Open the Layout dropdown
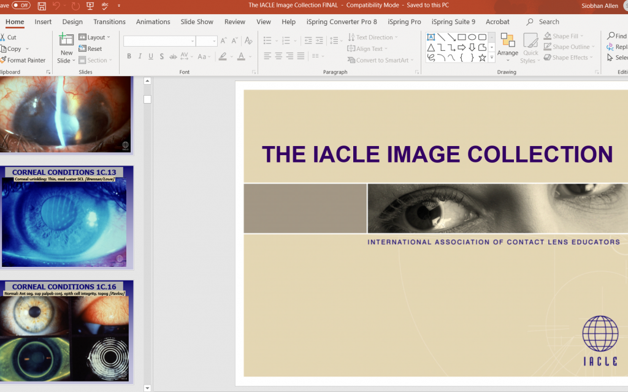The height and width of the screenshot is (392, 628). (94, 37)
